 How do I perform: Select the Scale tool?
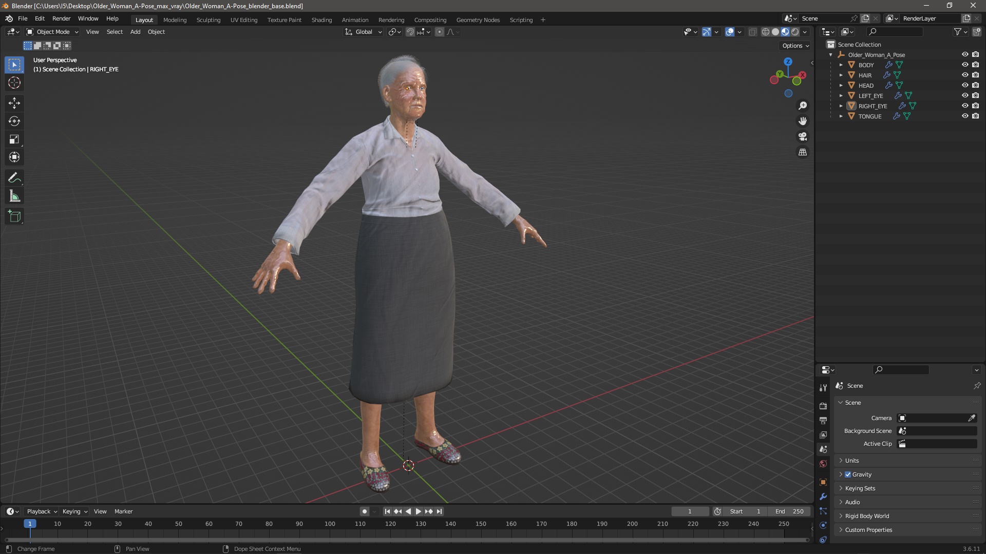(x=14, y=139)
